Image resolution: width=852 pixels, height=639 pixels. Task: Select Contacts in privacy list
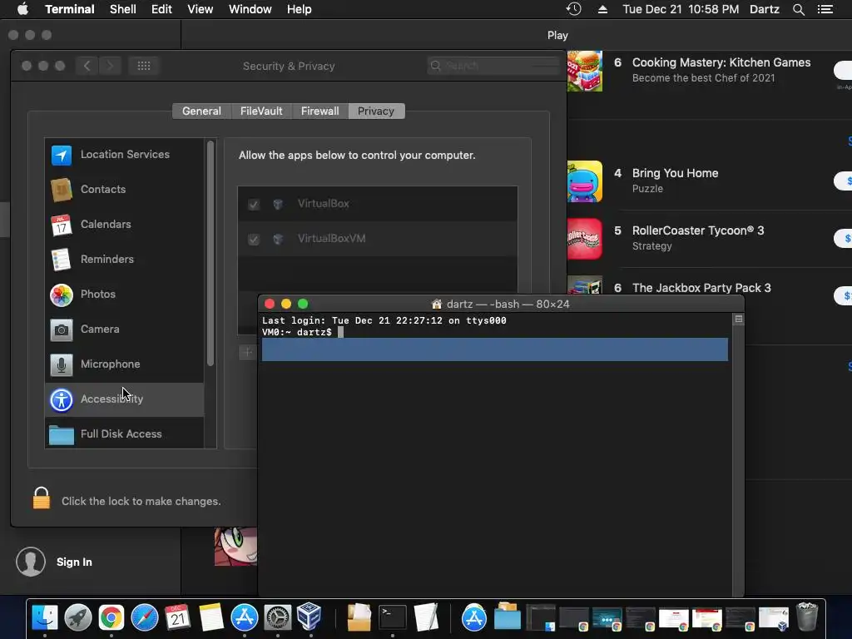click(x=125, y=189)
